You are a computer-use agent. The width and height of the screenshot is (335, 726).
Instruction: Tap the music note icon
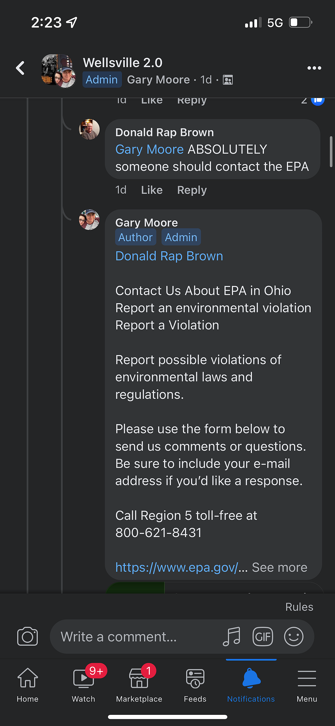[232, 636]
